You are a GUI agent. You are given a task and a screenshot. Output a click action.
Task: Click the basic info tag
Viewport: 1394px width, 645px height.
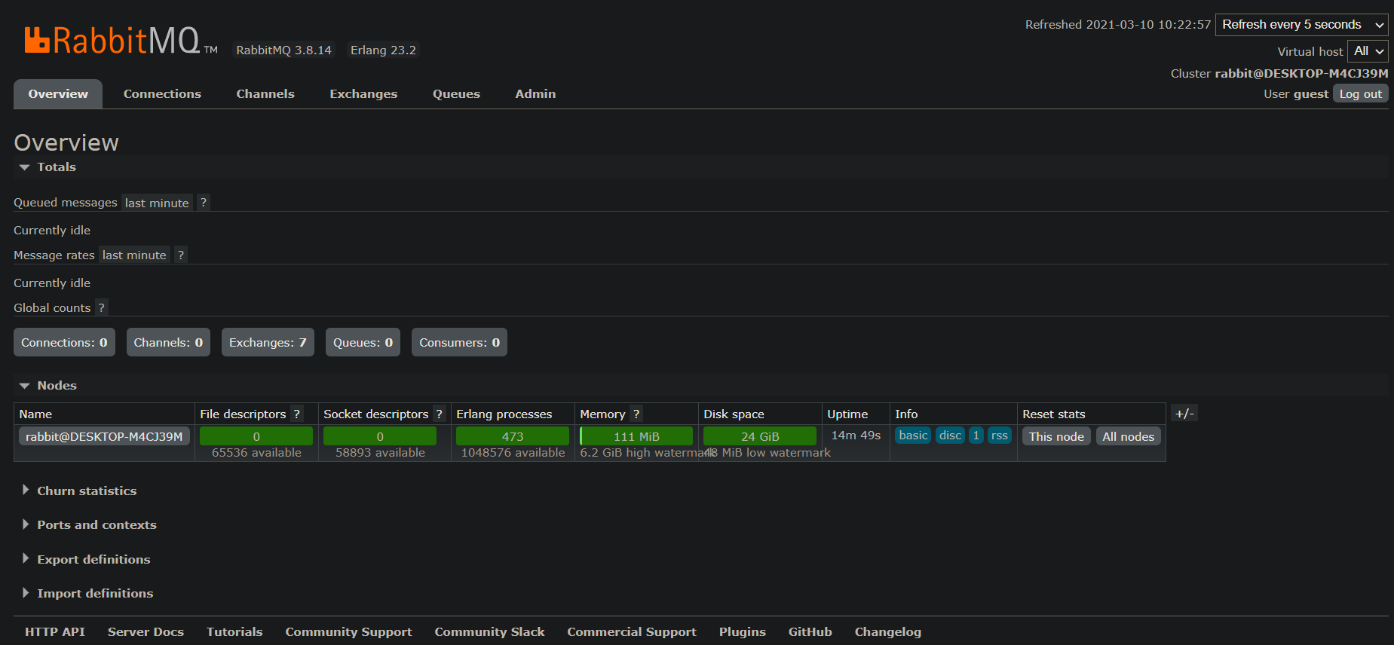(913, 436)
